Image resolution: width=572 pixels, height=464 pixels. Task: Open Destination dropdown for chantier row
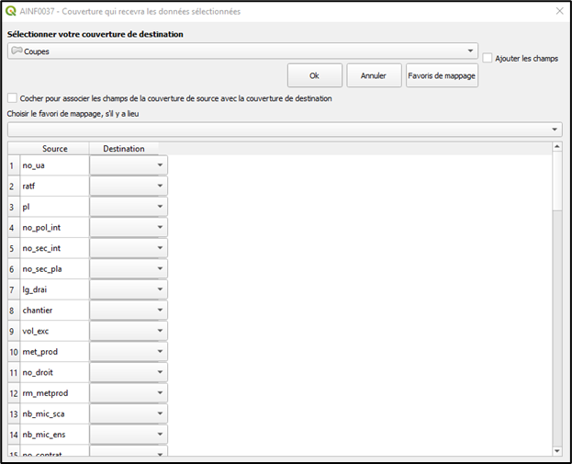[160, 311]
